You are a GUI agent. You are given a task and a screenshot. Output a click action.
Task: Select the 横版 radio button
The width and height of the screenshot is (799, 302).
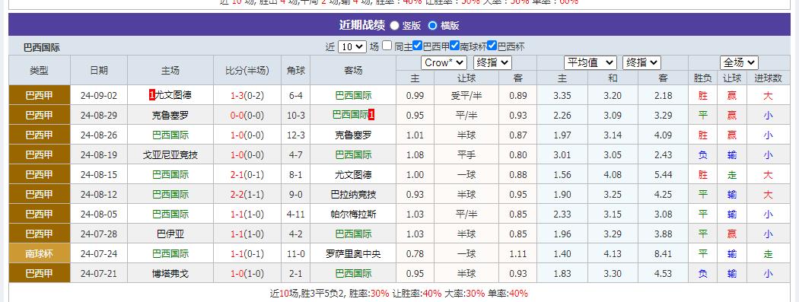tap(433, 25)
